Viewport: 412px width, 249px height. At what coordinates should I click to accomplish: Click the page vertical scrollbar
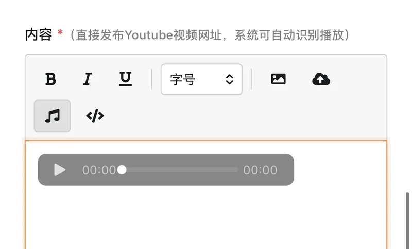coord(407,220)
